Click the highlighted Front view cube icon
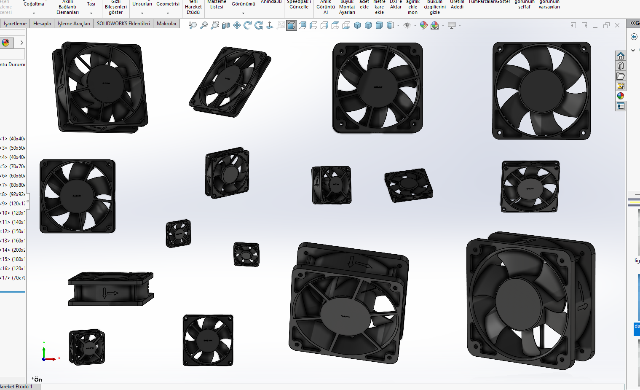Image resolution: width=640 pixels, height=390 pixels. [x=292, y=25]
